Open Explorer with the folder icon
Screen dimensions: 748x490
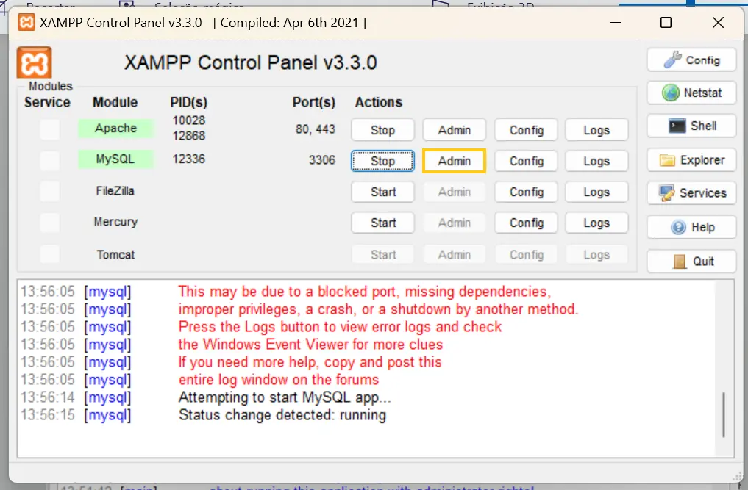click(x=691, y=160)
